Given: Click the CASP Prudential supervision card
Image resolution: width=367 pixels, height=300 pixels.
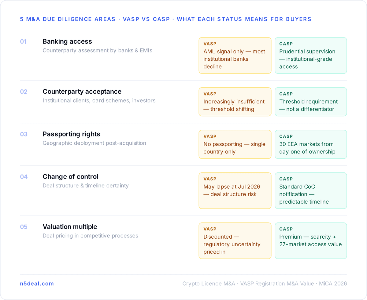Looking at the screenshot, I should pos(311,56).
